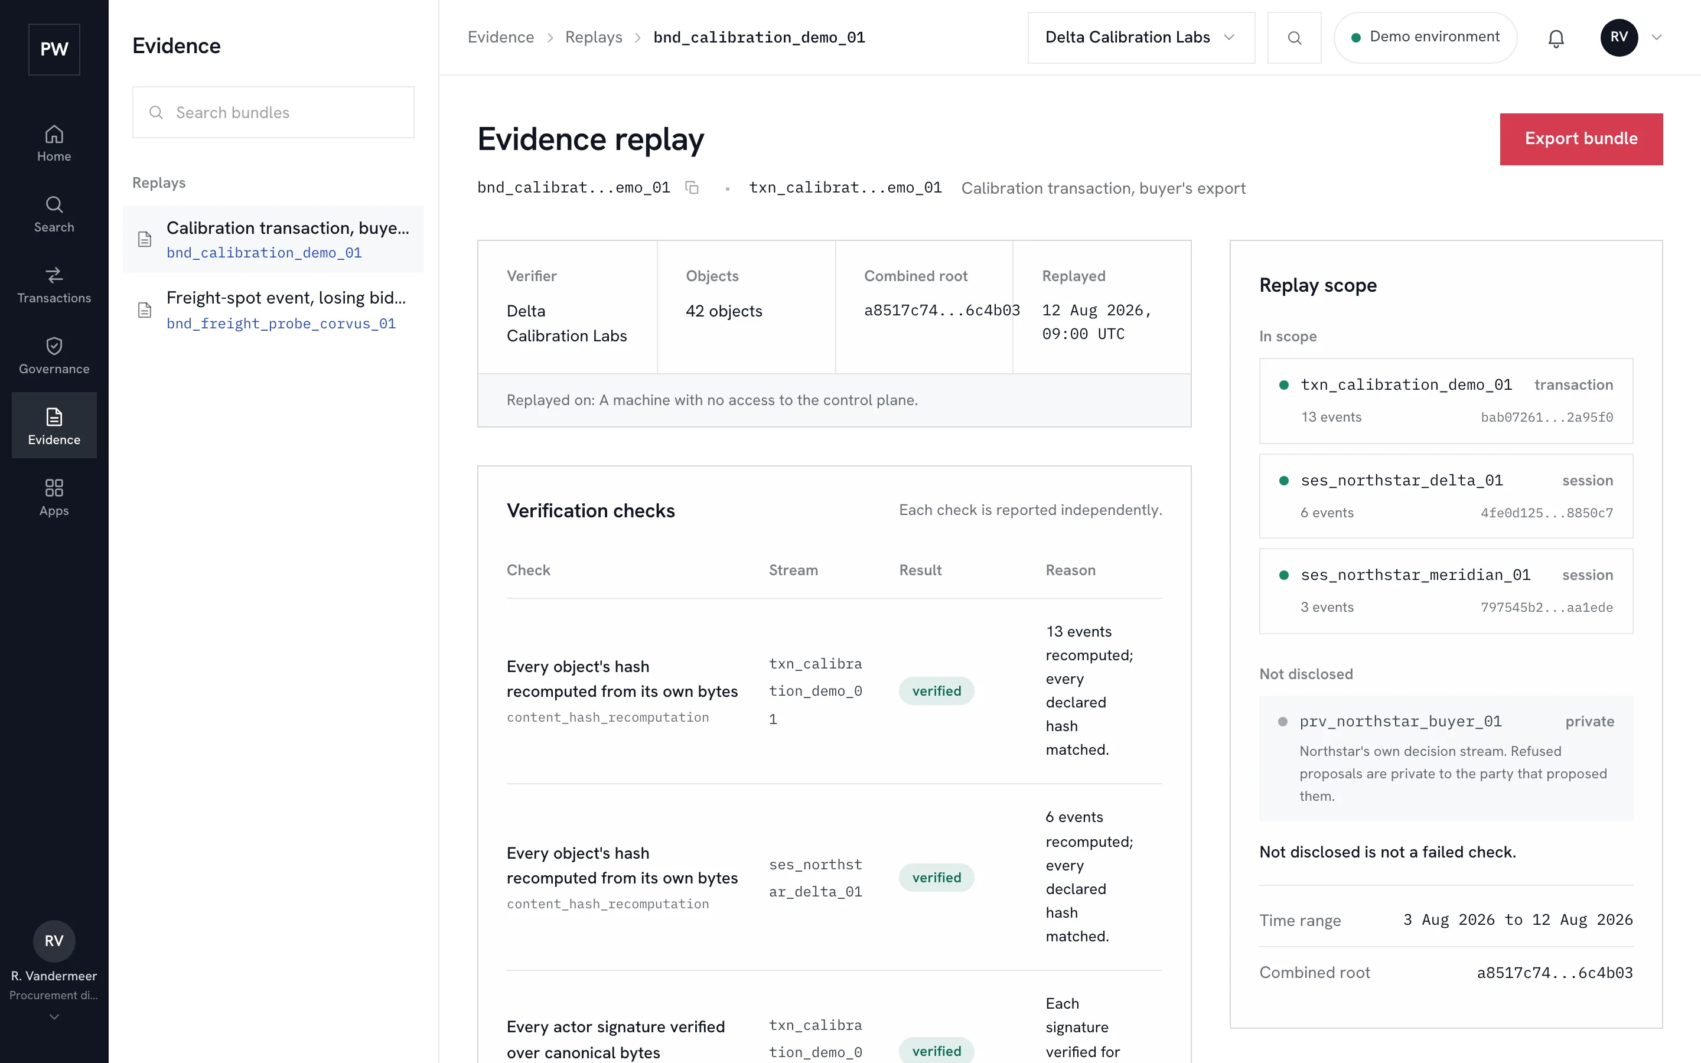The image size is (1701, 1063).
Task: Click 'Result' column header
Action: point(920,570)
